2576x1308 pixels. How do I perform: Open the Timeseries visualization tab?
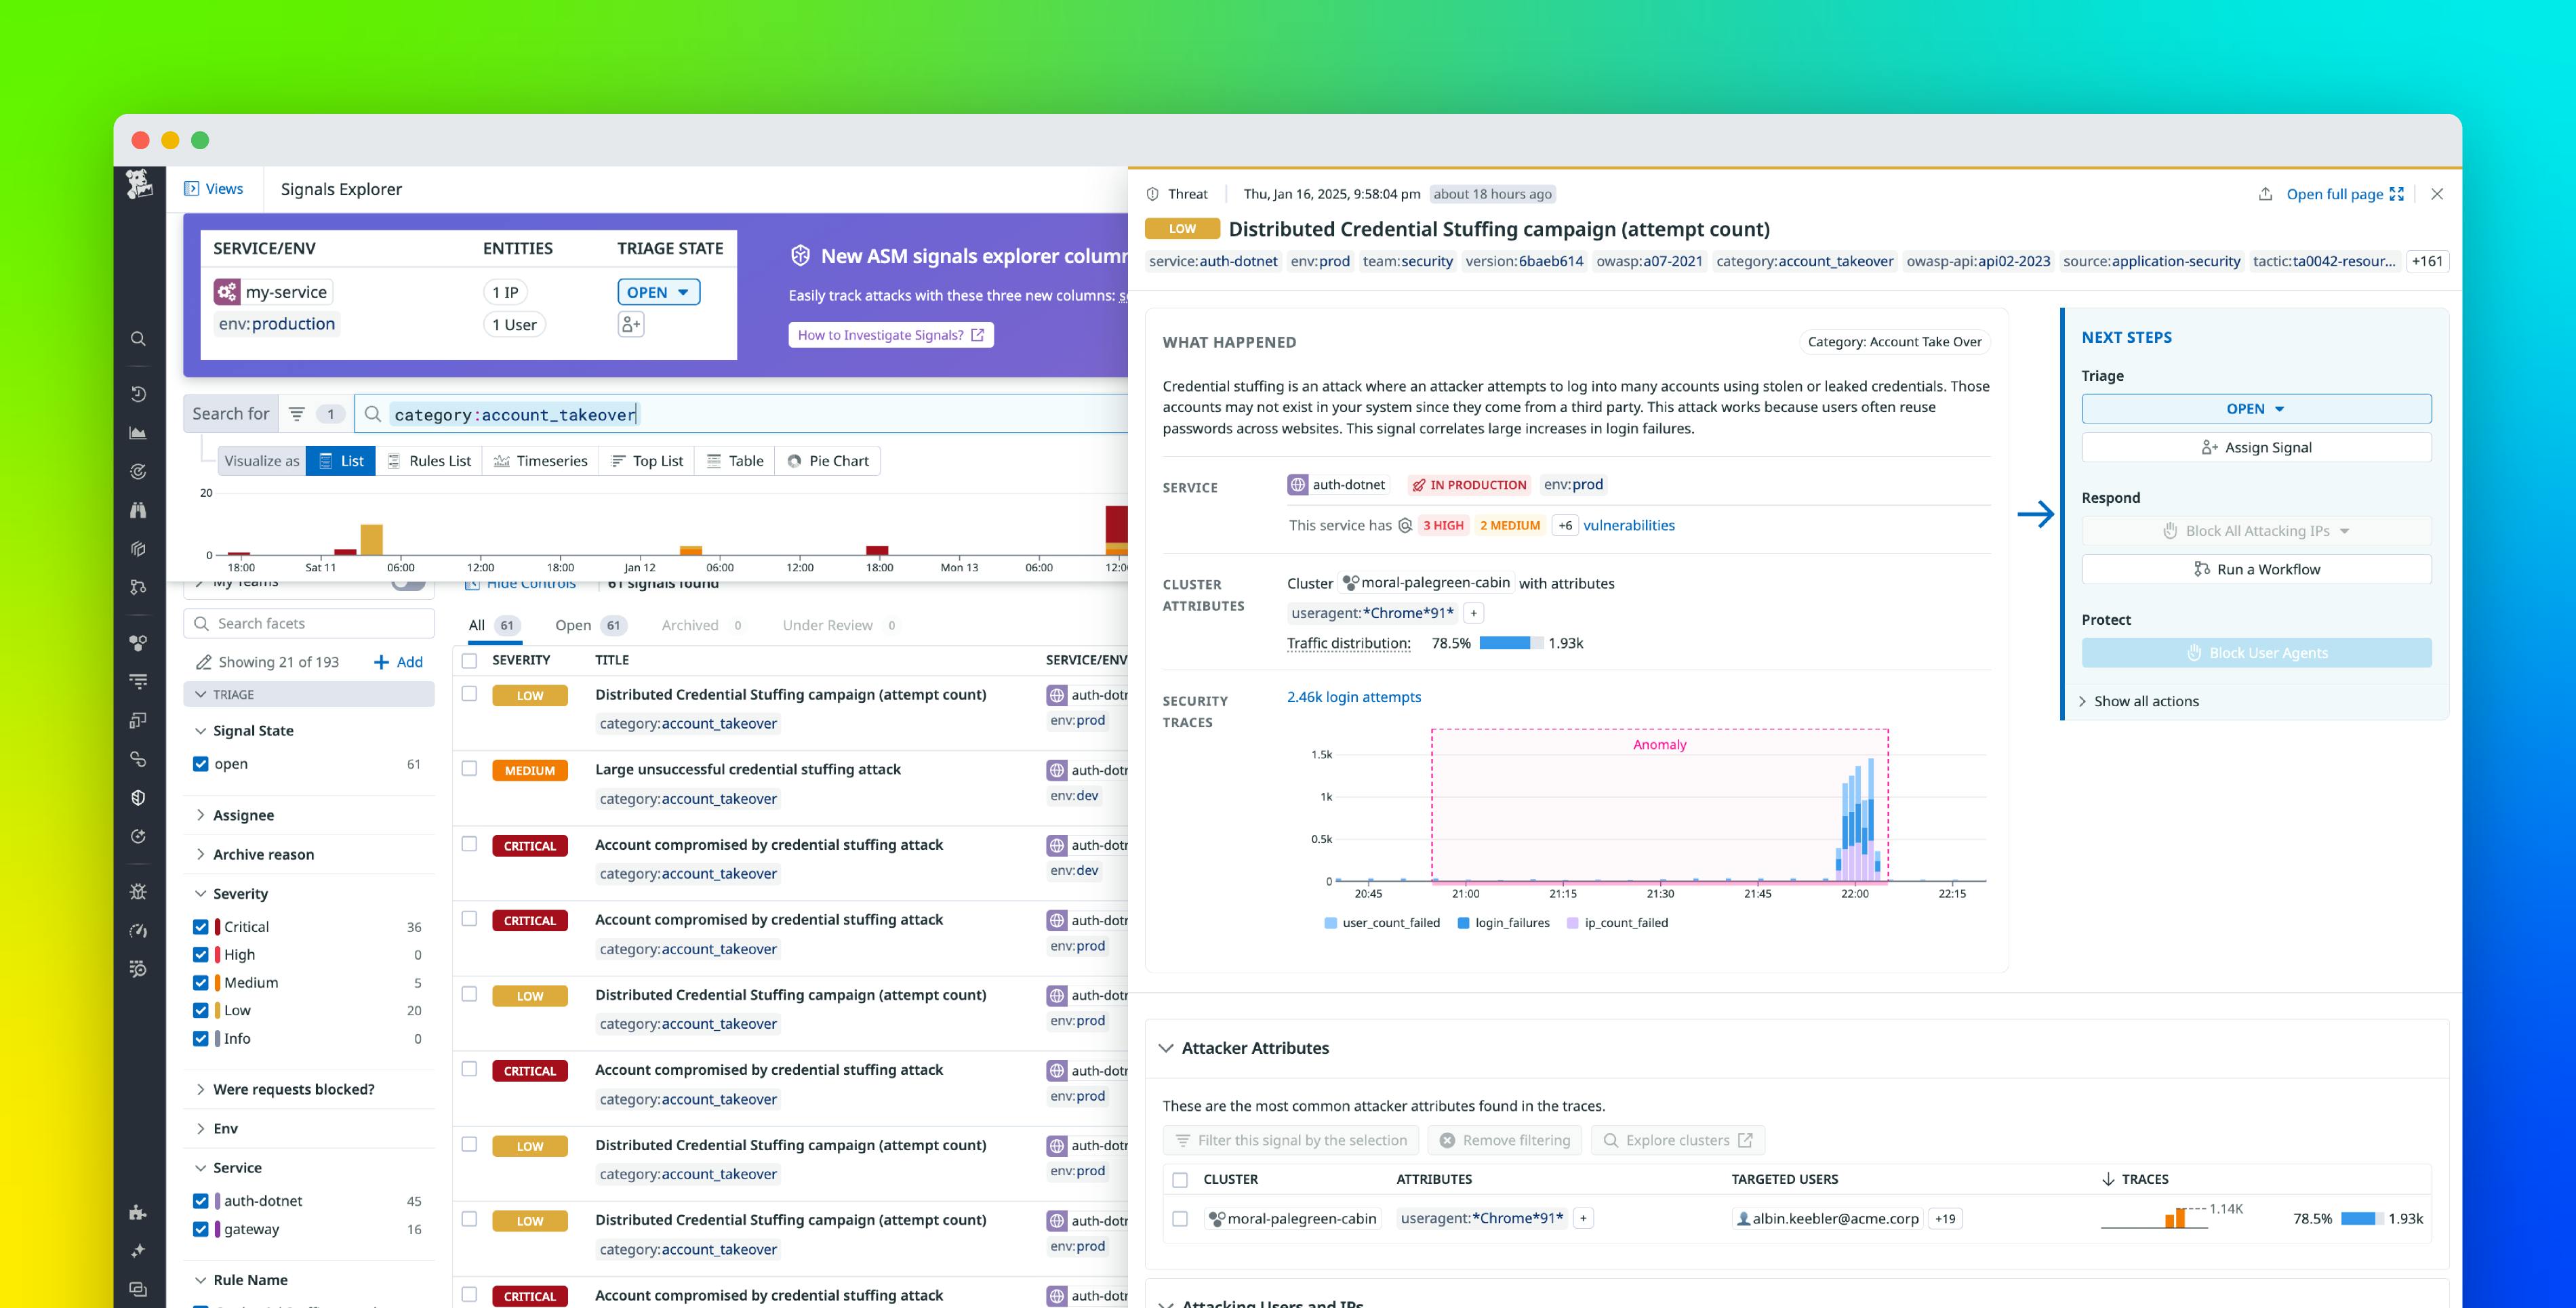541,460
